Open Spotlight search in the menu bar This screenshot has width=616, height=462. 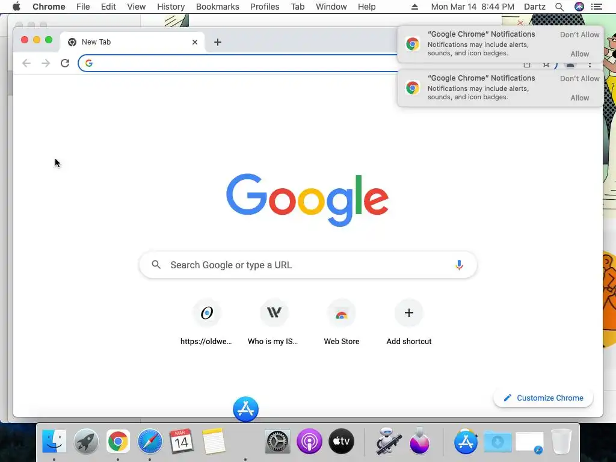[x=559, y=7]
